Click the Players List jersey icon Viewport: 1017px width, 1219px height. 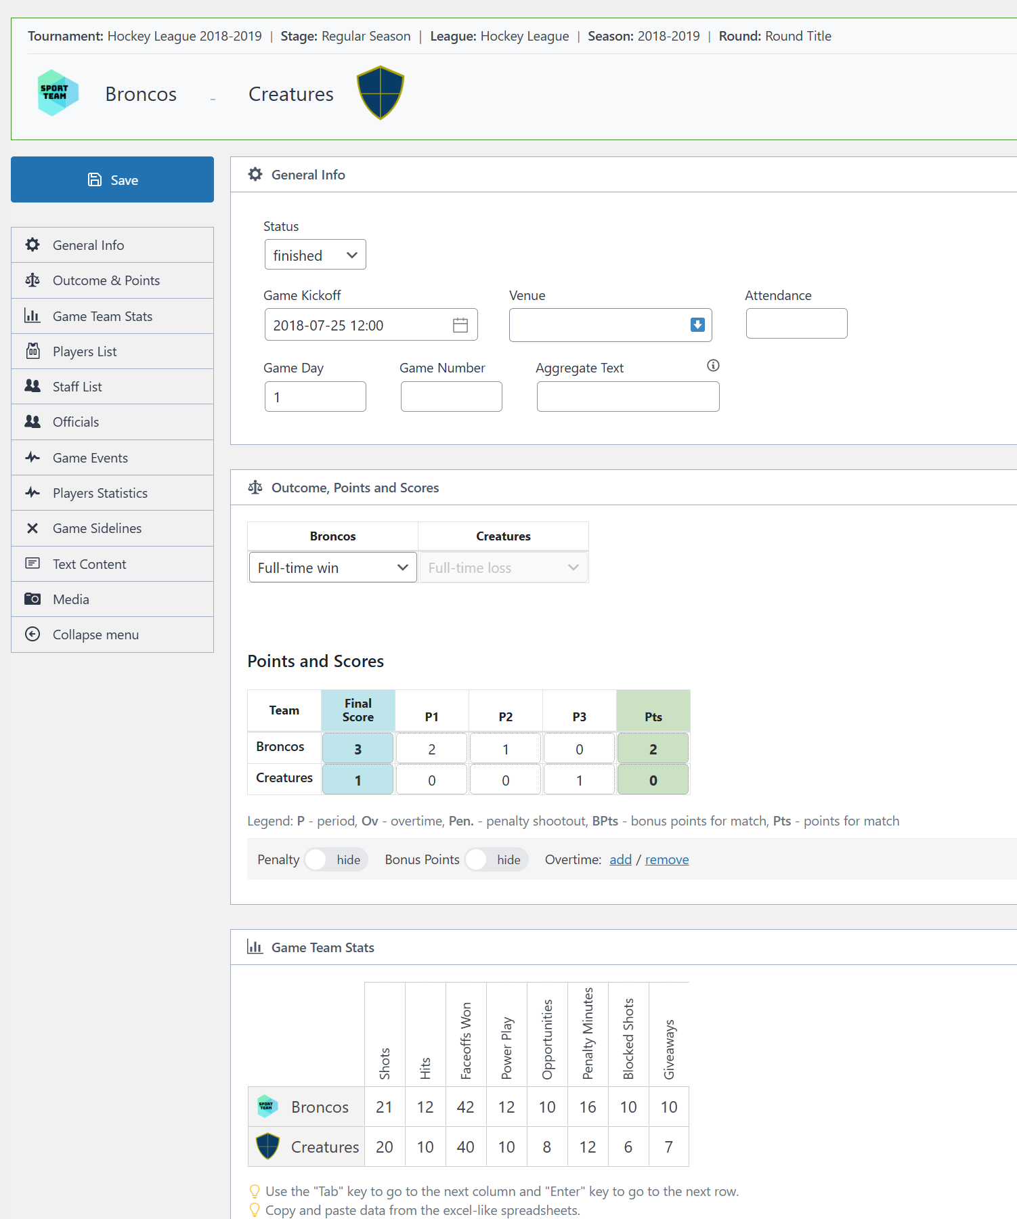(x=33, y=351)
